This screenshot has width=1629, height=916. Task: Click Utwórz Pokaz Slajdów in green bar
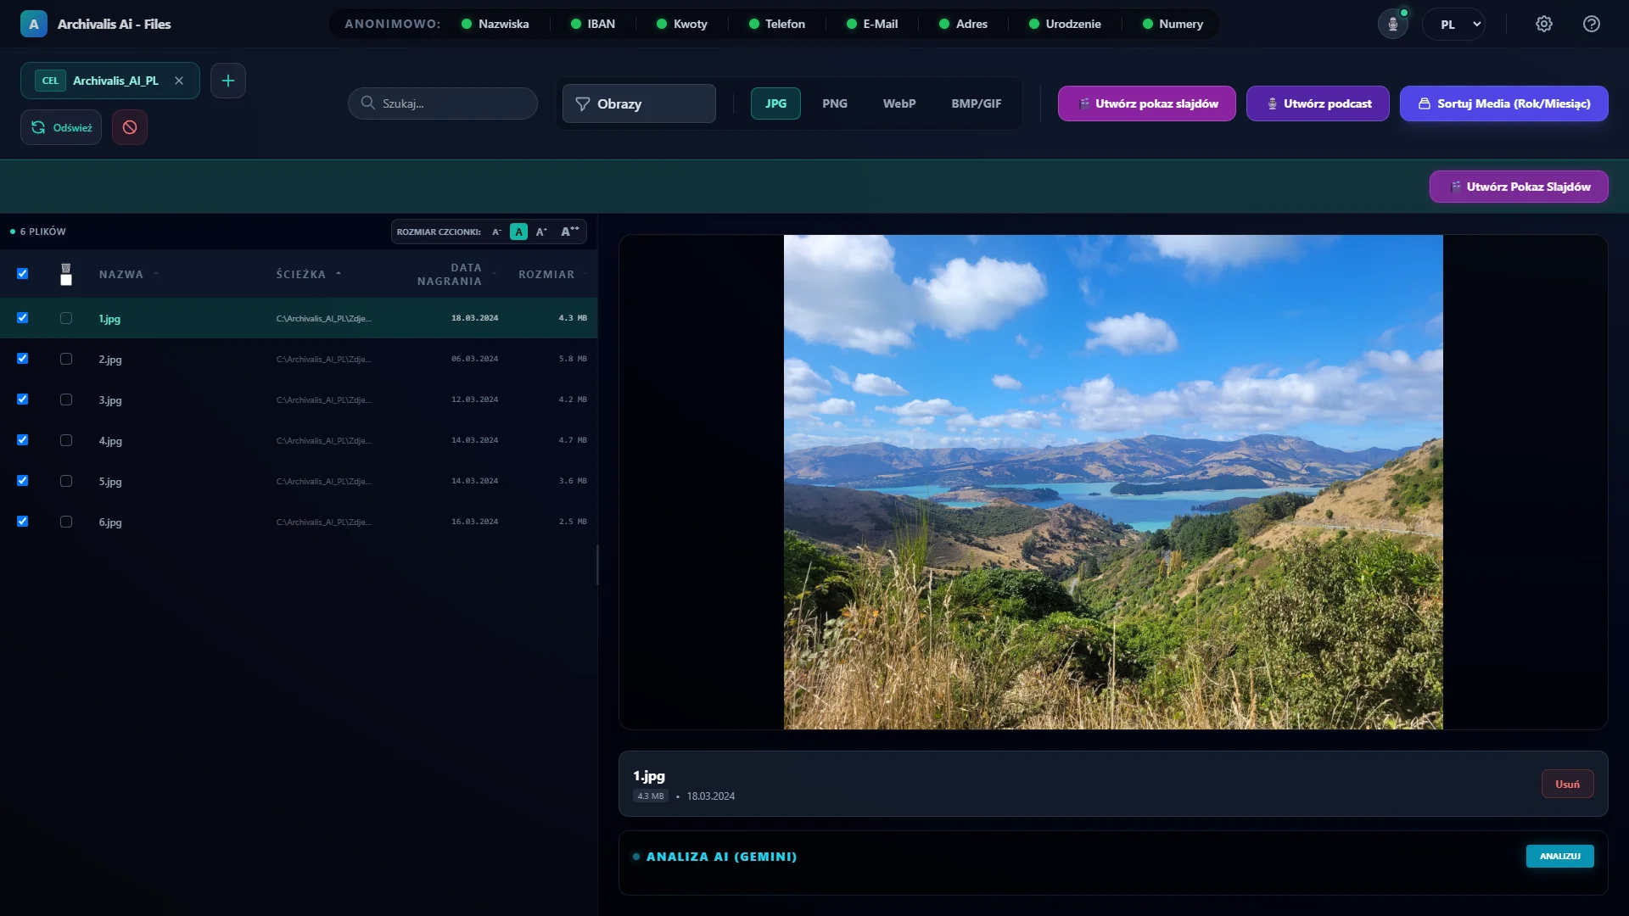coord(1519,187)
